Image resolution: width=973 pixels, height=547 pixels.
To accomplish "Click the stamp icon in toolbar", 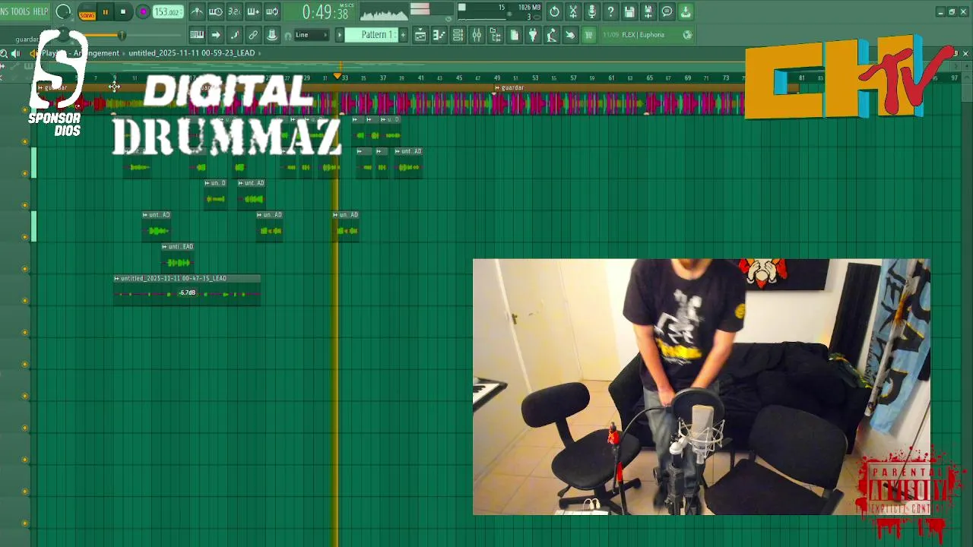I will 272,35.
